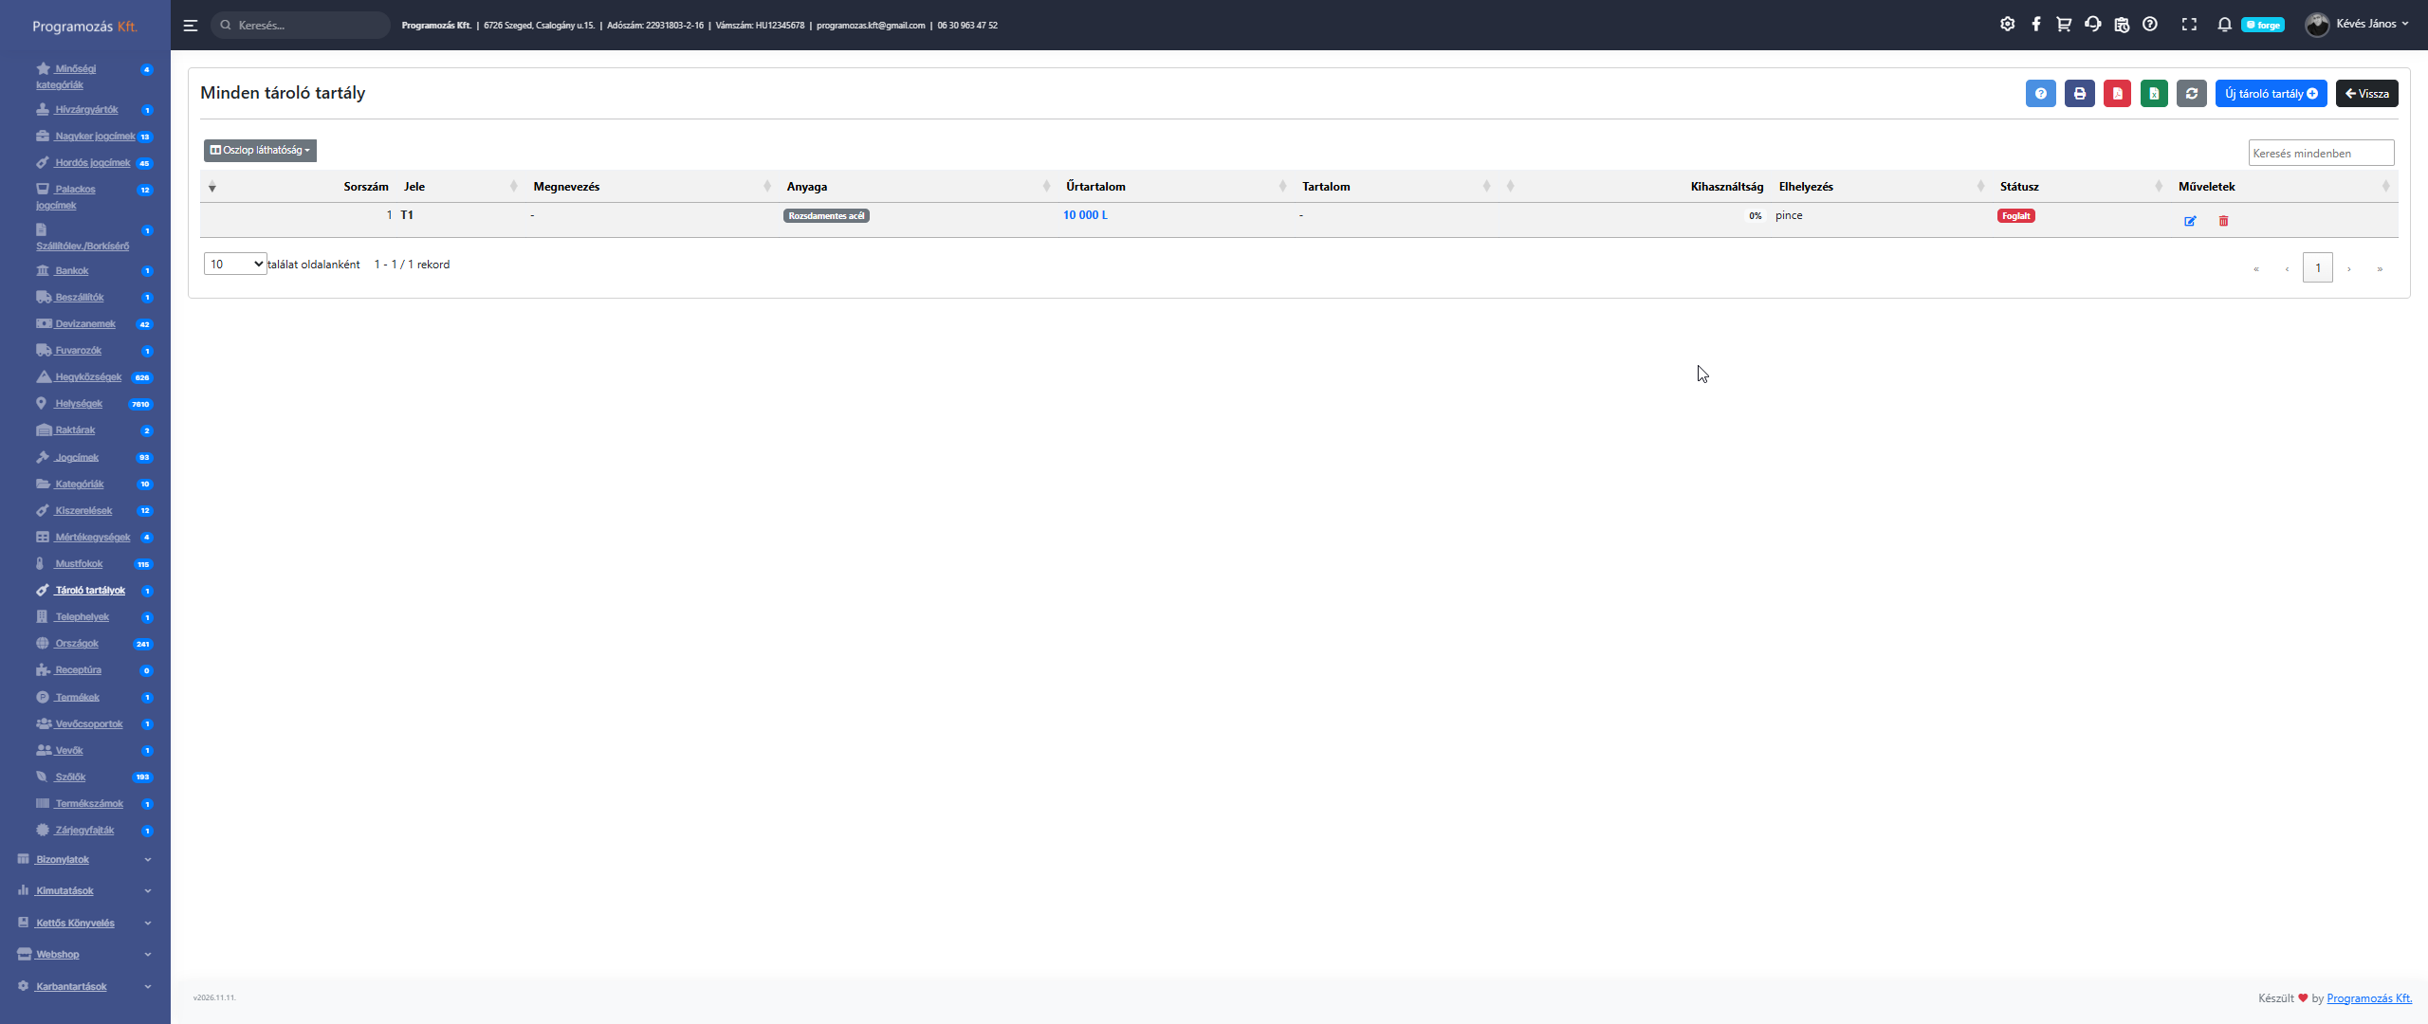Open the results per page selector
Image resolution: width=2428 pixels, height=1024 pixels.
pyautogui.click(x=235, y=265)
